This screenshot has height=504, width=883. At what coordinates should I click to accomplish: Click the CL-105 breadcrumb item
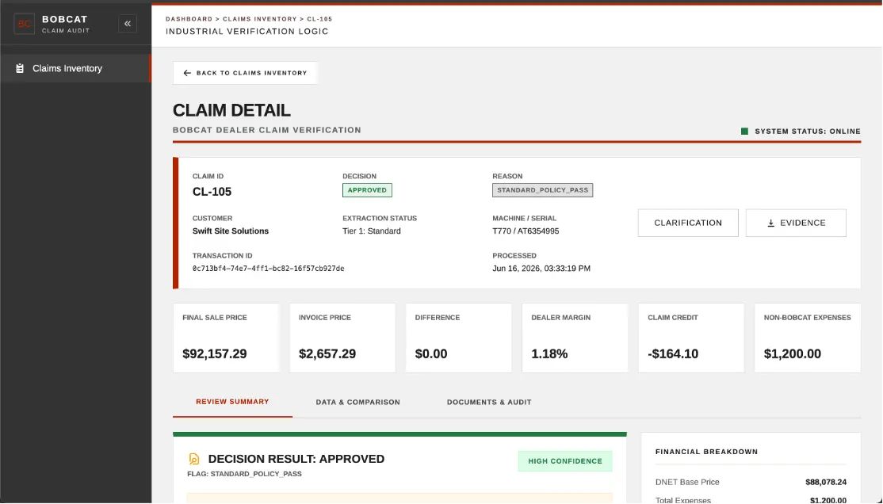tap(319, 19)
